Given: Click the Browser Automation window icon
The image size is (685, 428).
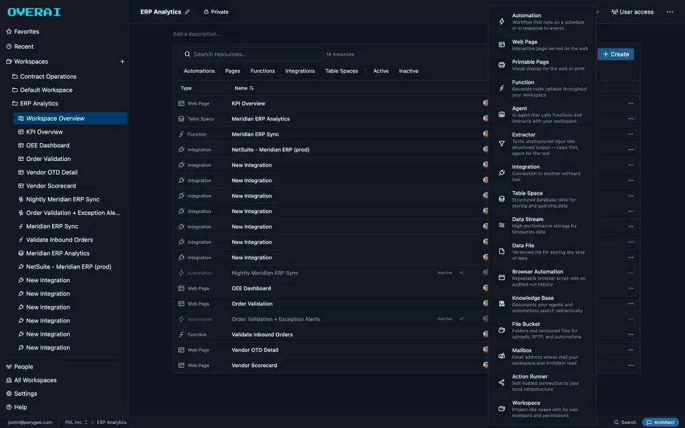Looking at the screenshot, I should click(x=501, y=277).
